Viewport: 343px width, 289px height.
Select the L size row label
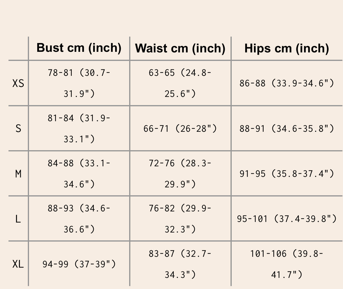(18, 219)
